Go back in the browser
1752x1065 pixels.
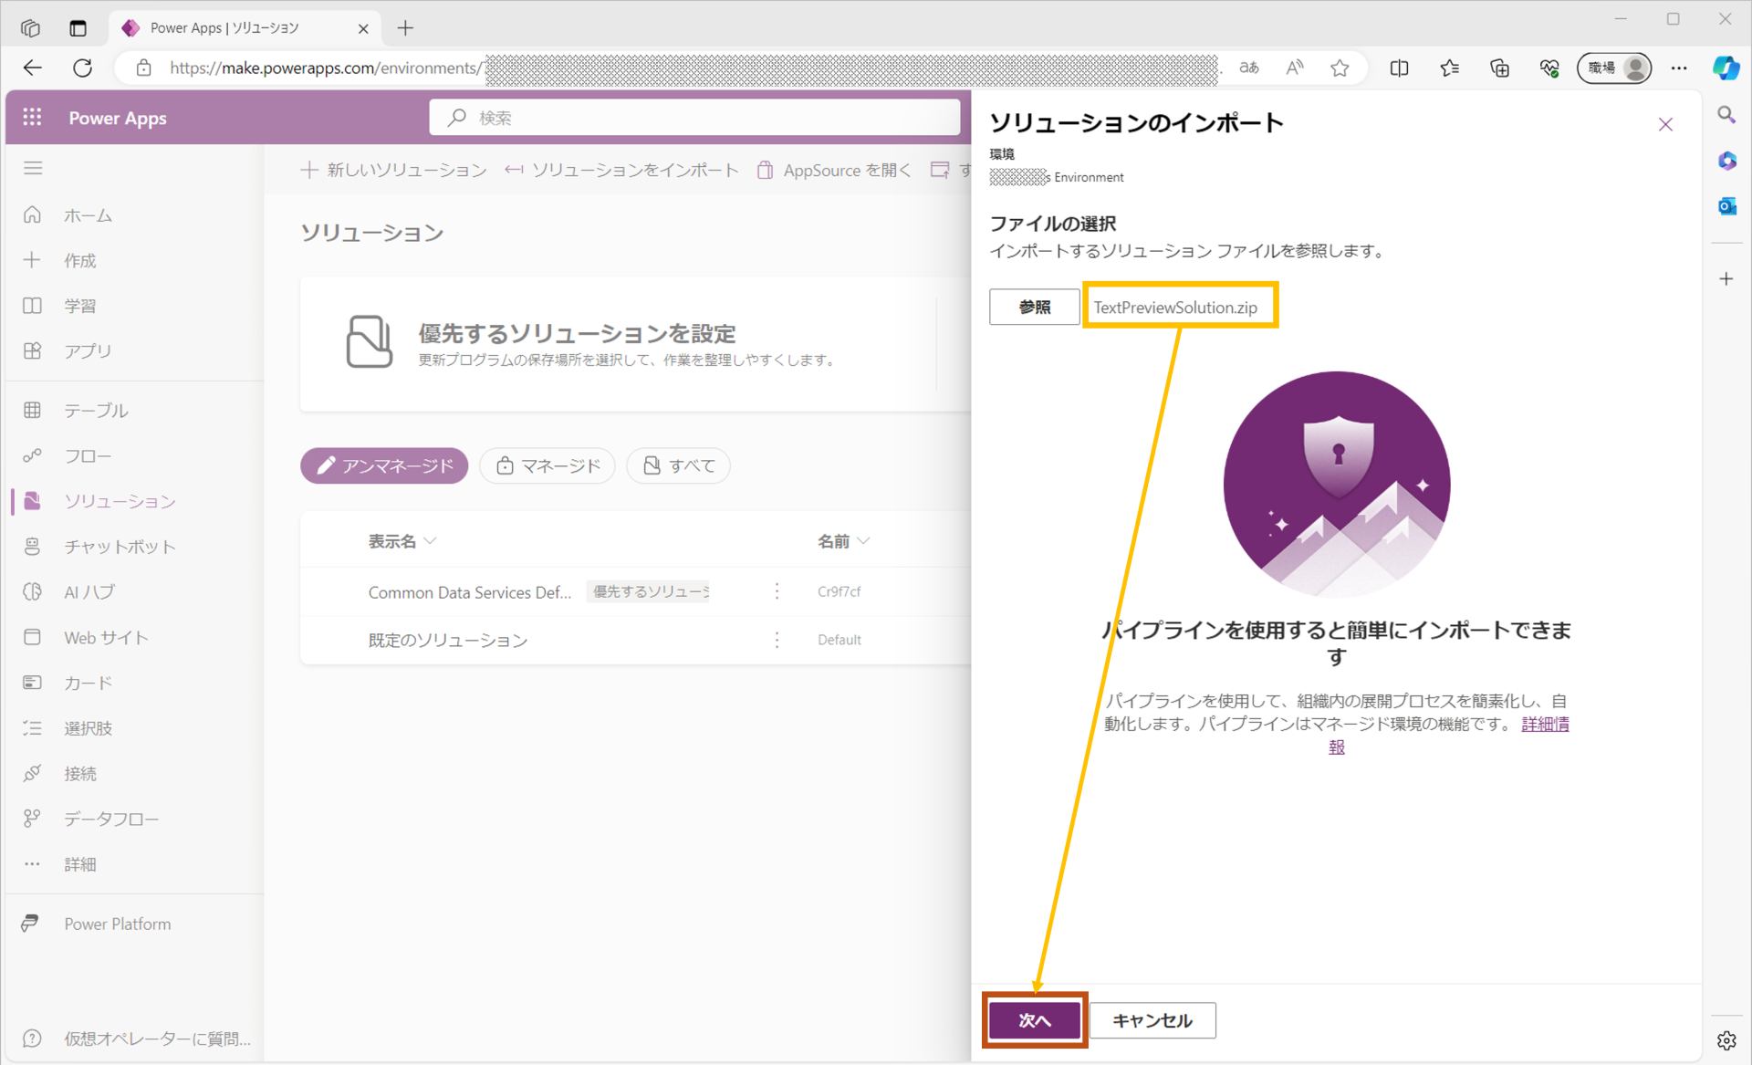[33, 68]
